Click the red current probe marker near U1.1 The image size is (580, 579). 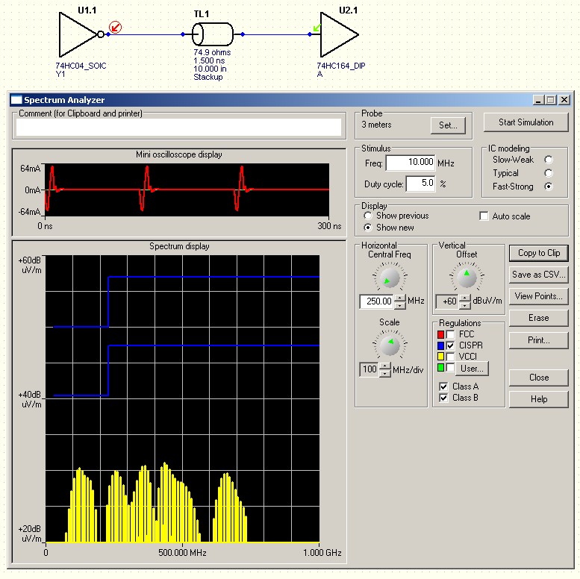(x=116, y=27)
